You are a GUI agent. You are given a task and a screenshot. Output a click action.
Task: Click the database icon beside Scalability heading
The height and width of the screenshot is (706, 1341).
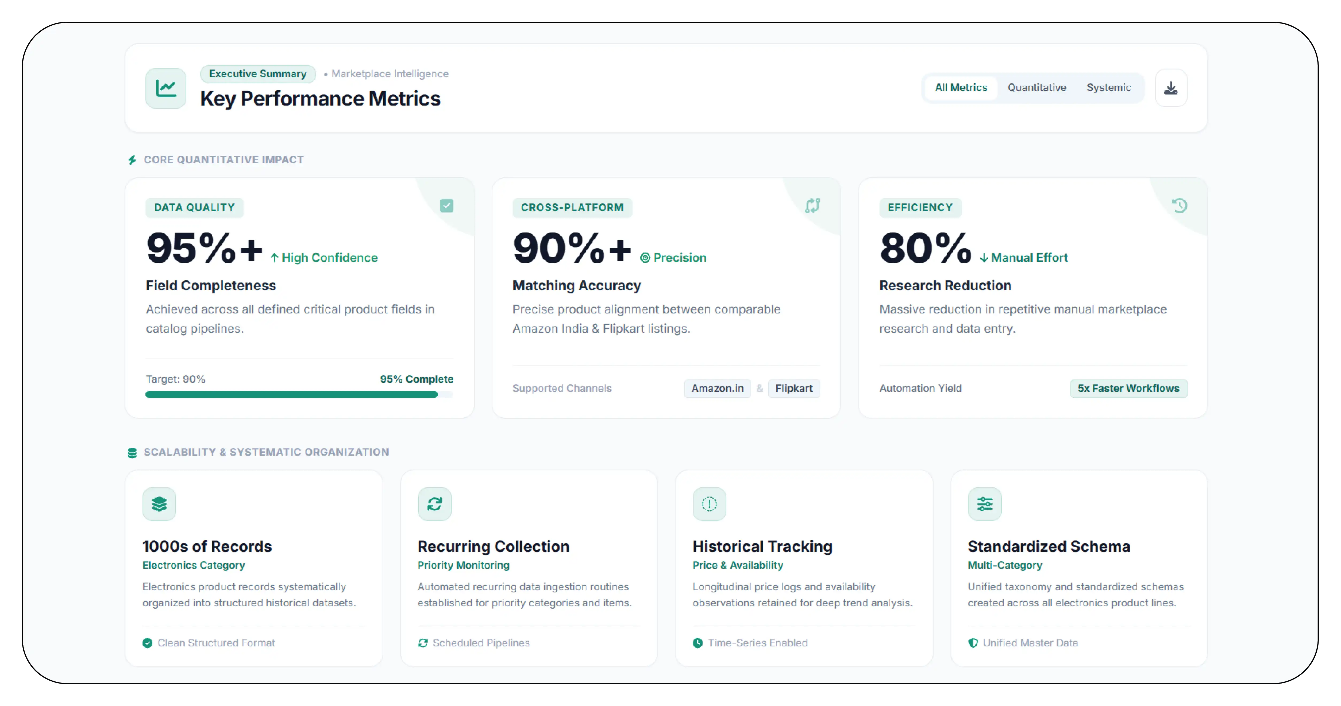tap(132, 453)
